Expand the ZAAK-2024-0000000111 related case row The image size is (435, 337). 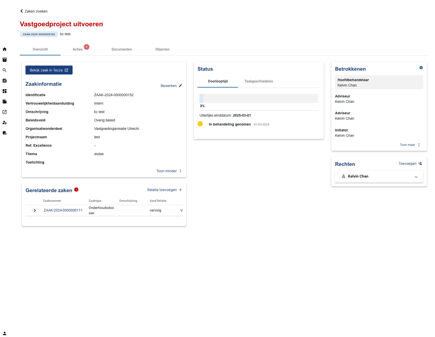pos(35,210)
